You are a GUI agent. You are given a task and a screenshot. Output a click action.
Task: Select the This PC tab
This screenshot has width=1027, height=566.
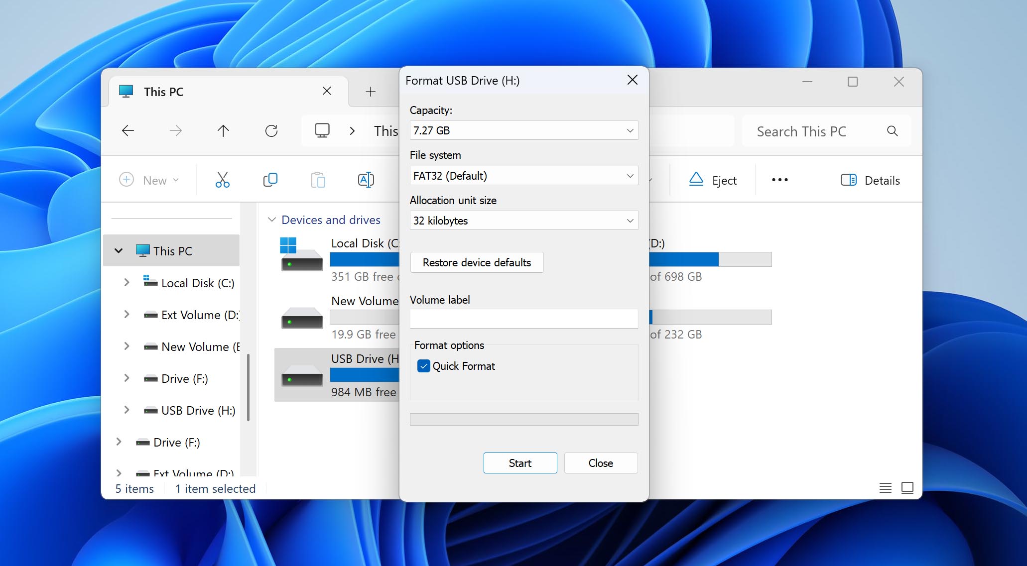pyautogui.click(x=228, y=92)
